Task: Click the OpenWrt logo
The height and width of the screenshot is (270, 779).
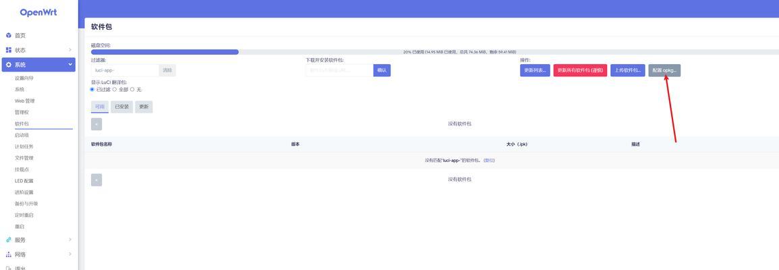Action: (38, 12)
